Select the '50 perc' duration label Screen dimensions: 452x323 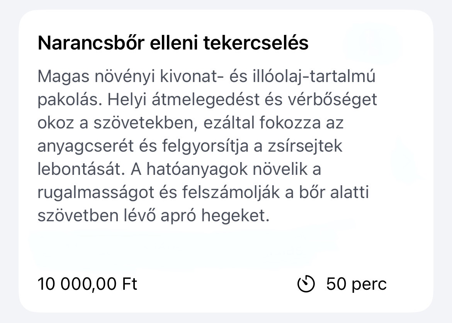click(x=356, y=284)
